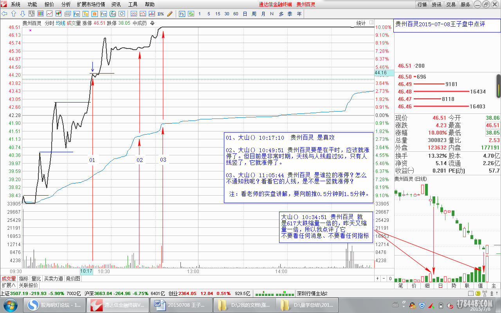Open the 报价 menu
Viewport: 501px width, 313px height.
[x=49, y=4]
